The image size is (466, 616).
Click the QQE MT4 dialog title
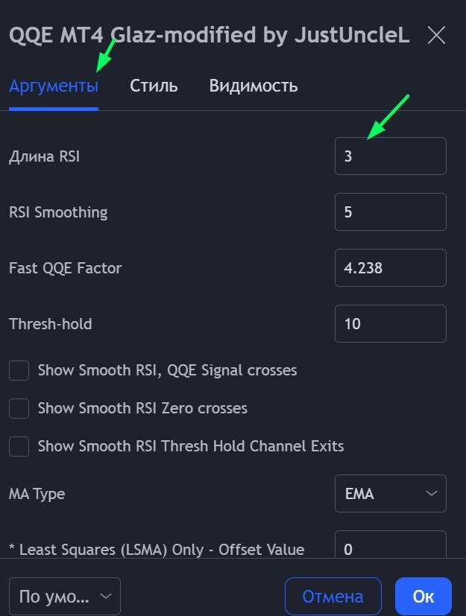pyautogui.click(x=209, y=36)
